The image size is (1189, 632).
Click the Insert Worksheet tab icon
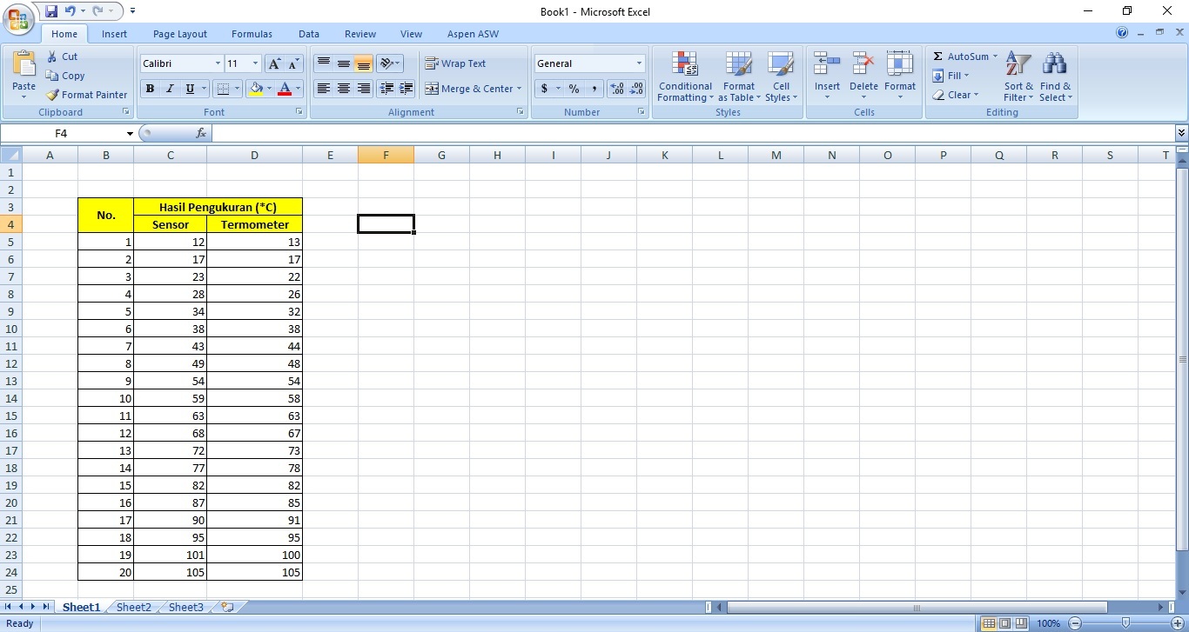pos(227,607)
